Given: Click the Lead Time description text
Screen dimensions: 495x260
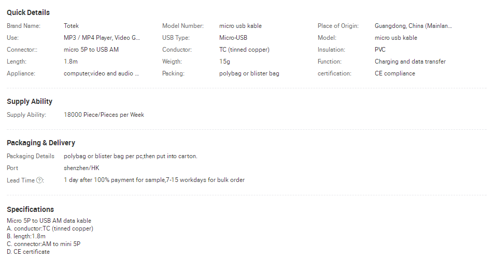Looking at the screenshot, I should pyautogui.click(x=154, y=180).
